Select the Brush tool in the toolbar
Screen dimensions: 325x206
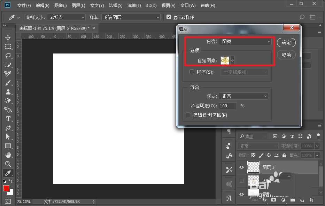(x=8, y=83)
